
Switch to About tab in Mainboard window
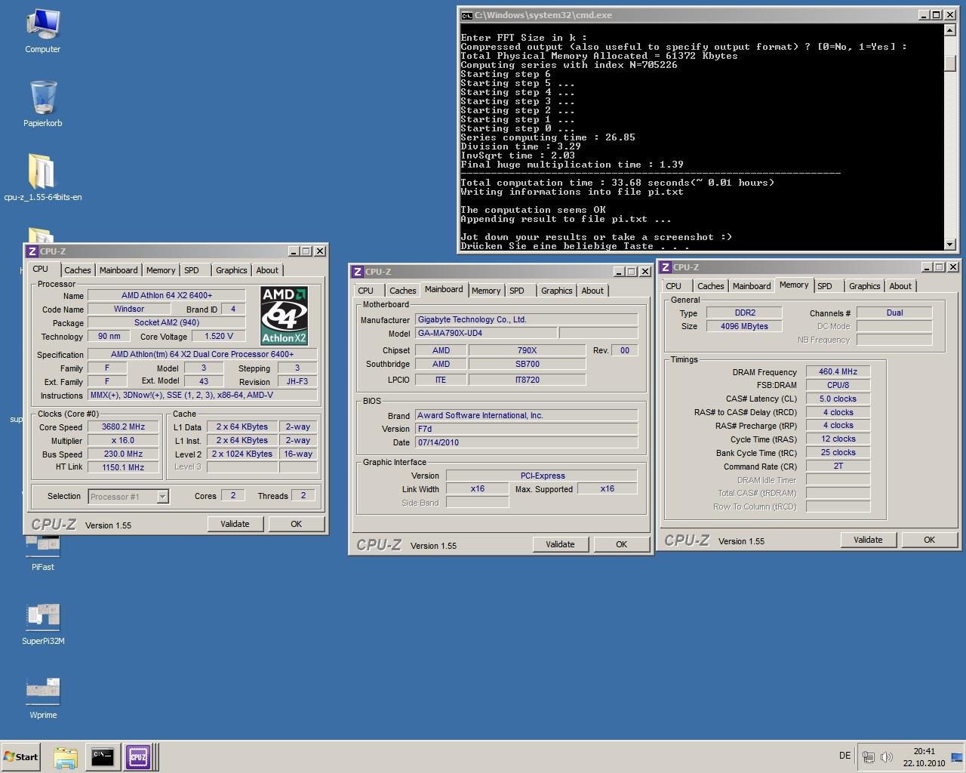pyautogui.click(x=592, y=291)
